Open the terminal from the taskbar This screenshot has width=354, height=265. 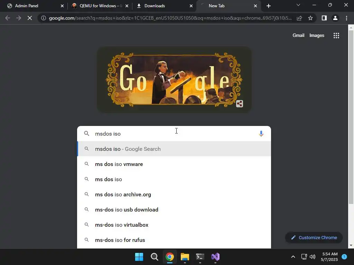[x=200, y=257]
